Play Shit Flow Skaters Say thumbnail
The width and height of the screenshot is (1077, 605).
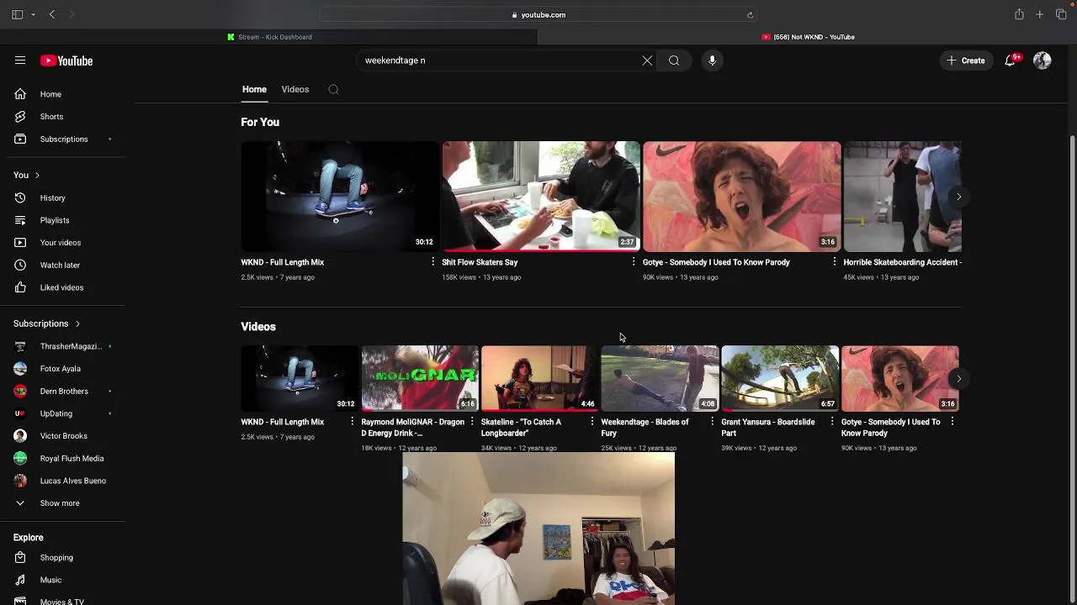(541, 197)
